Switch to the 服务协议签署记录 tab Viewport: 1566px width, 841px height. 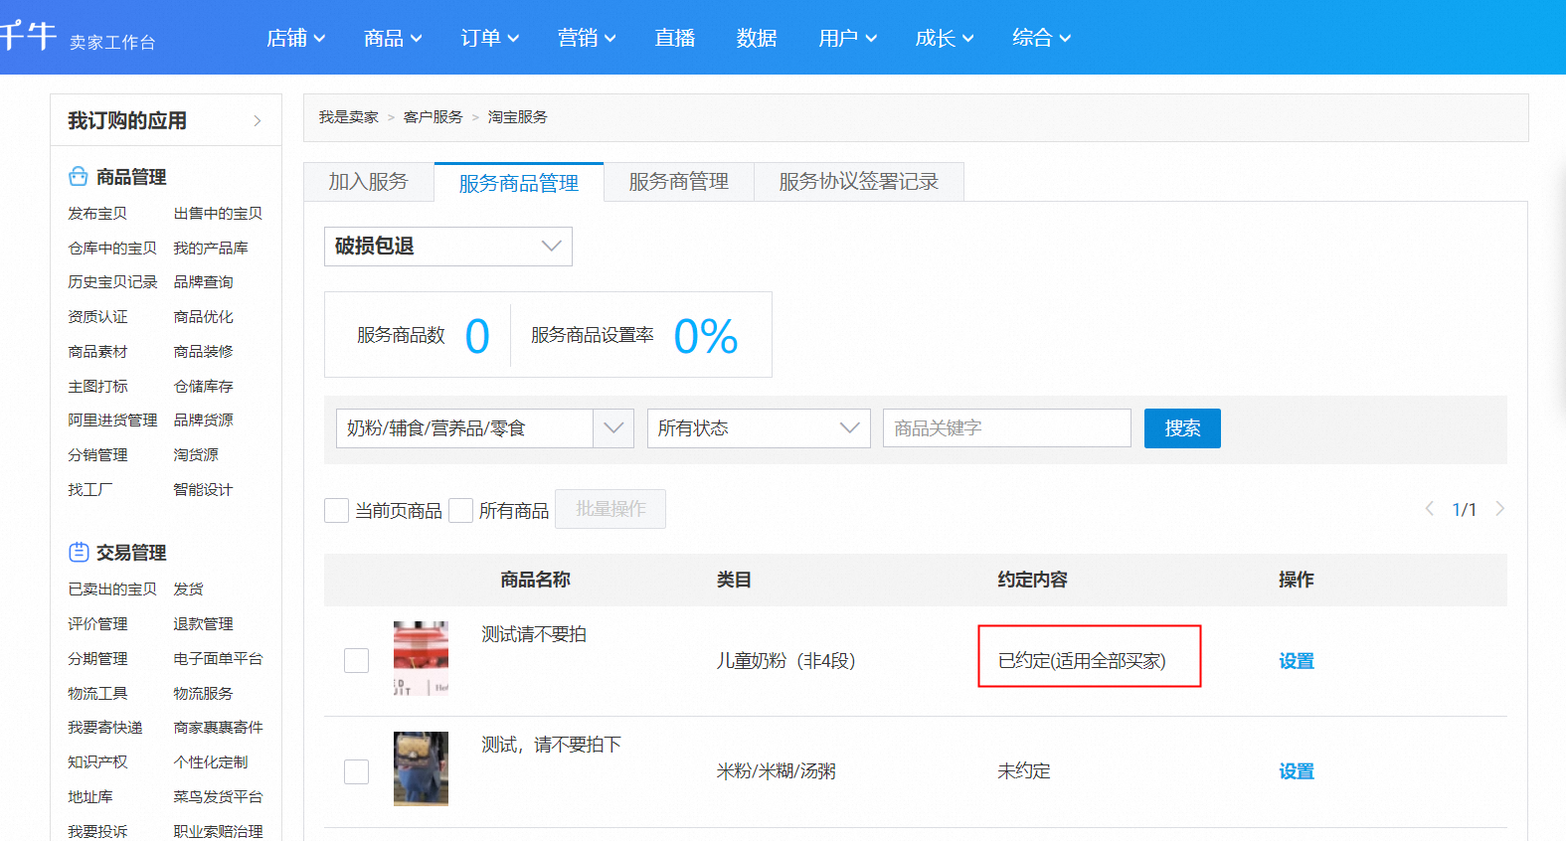859,182
